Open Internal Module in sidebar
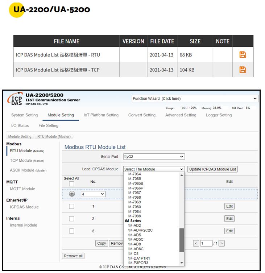Screen dimensions: 265x273 click(x=24, y=225)
